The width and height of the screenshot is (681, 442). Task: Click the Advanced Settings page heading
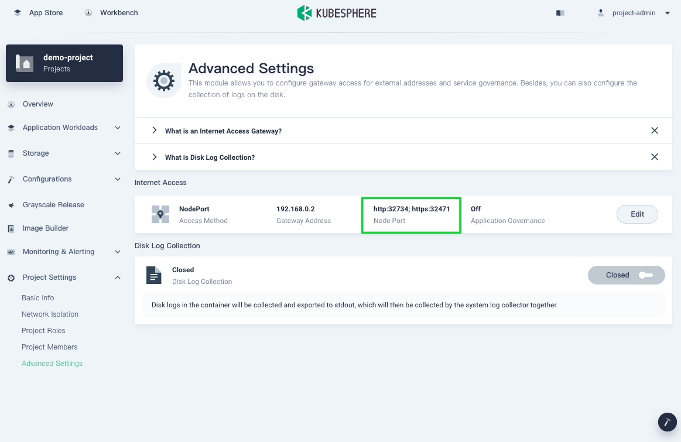tap(251, 68)
